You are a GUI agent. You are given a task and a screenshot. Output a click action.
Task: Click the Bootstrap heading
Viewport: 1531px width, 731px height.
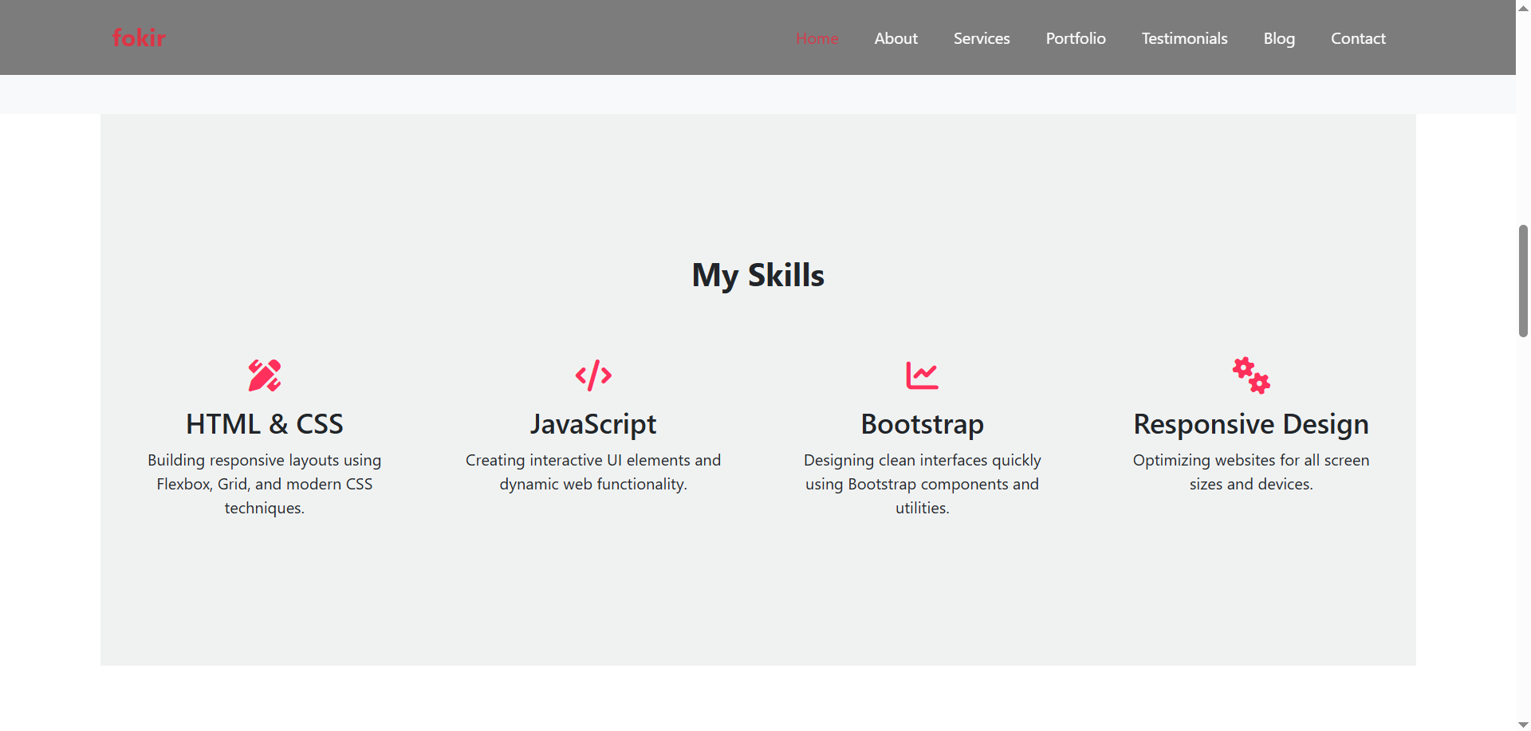923,424
